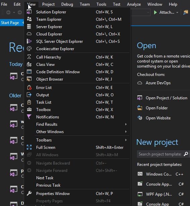This screenshot has width=190, height=206.
Task: Click the Open Project / Solution icon
Action: (140, 98)
